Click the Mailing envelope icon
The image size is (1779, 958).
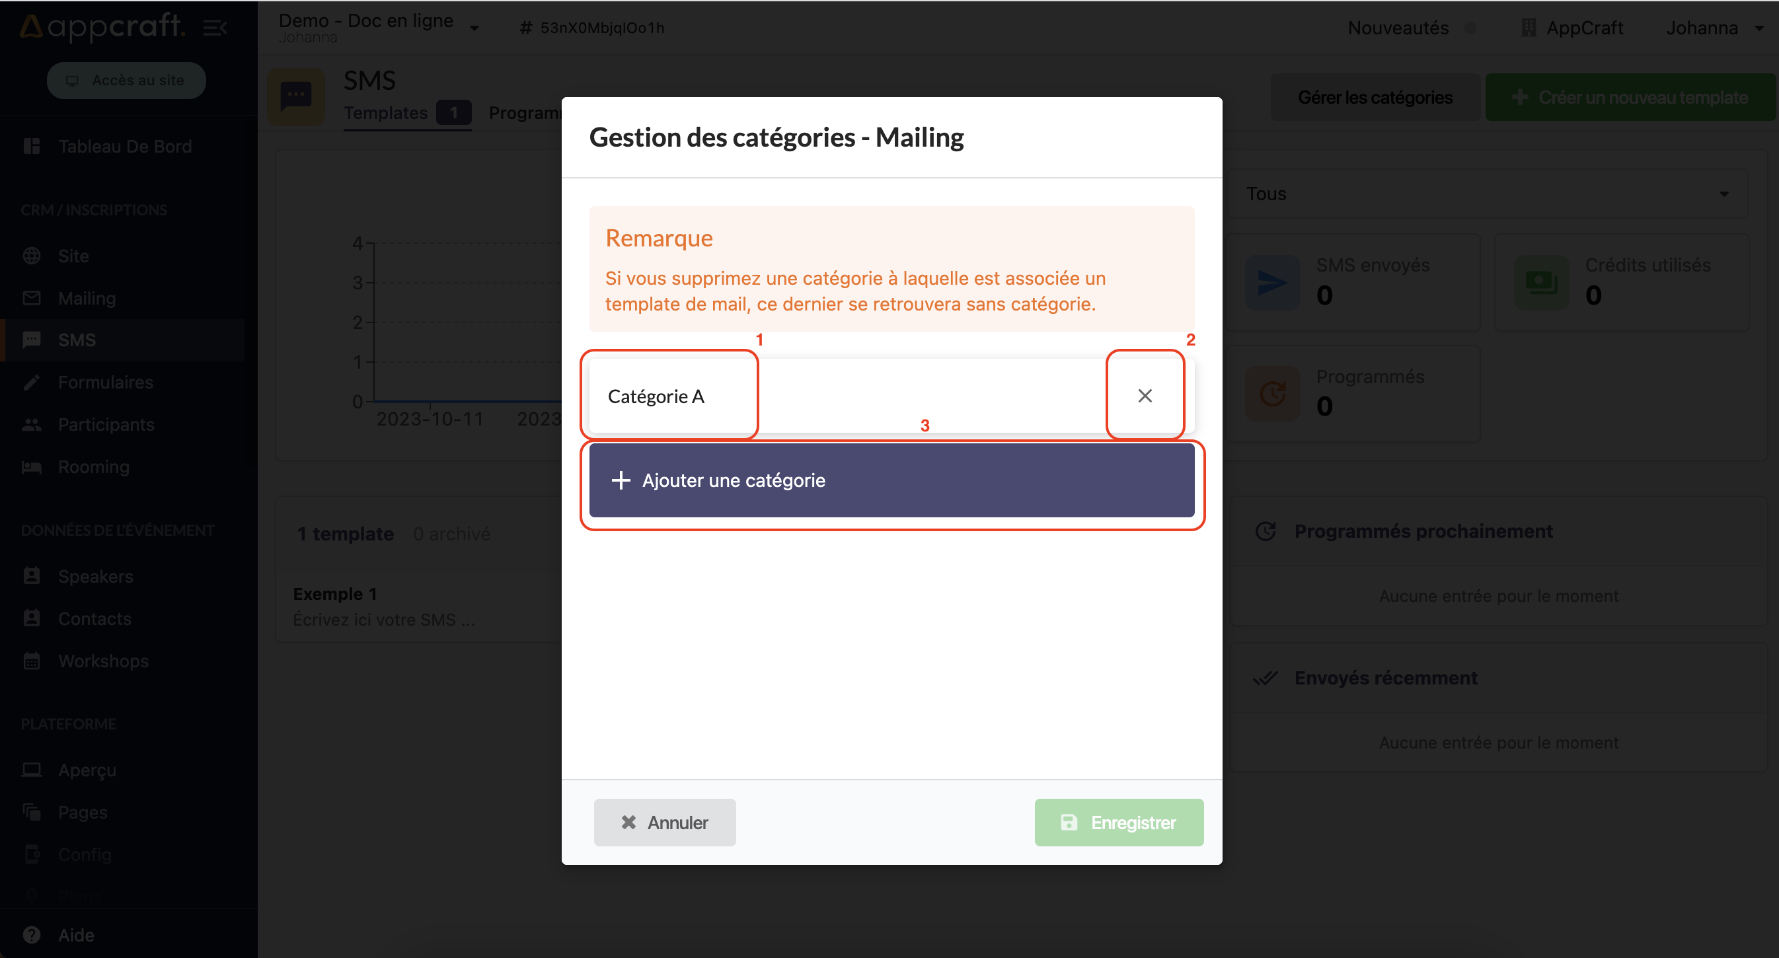click(x=32, y=298)
